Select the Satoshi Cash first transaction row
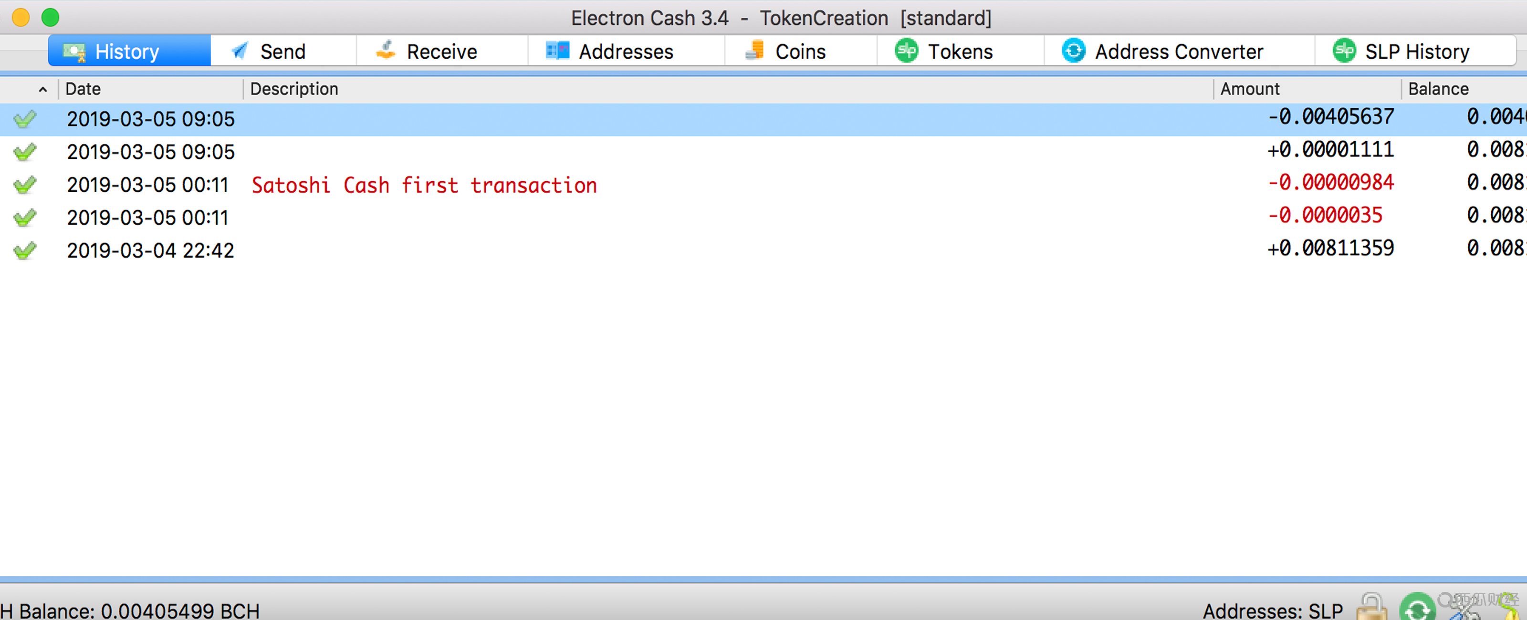This screenshot has width=1527, height=620. tap(763, 183)
